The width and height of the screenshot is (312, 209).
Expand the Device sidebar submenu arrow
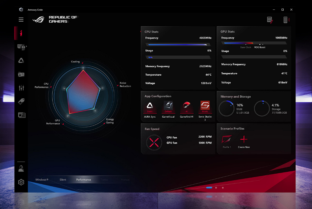[26, 46]
